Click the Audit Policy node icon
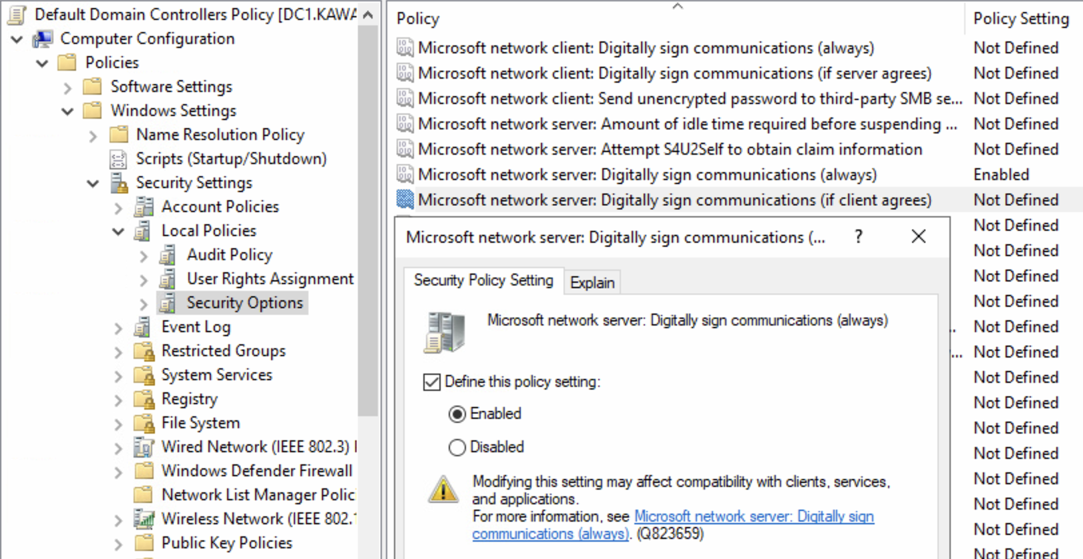This screenshot has width=1083, height=559. [168, 255]
